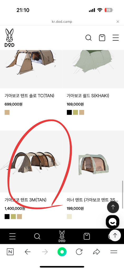Open the search icon in the site header

[x=88, y=37]
